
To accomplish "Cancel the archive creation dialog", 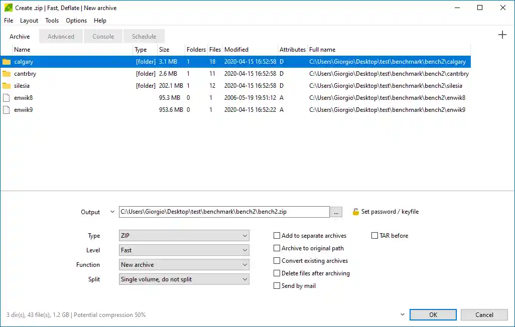I will coord(483,314).
